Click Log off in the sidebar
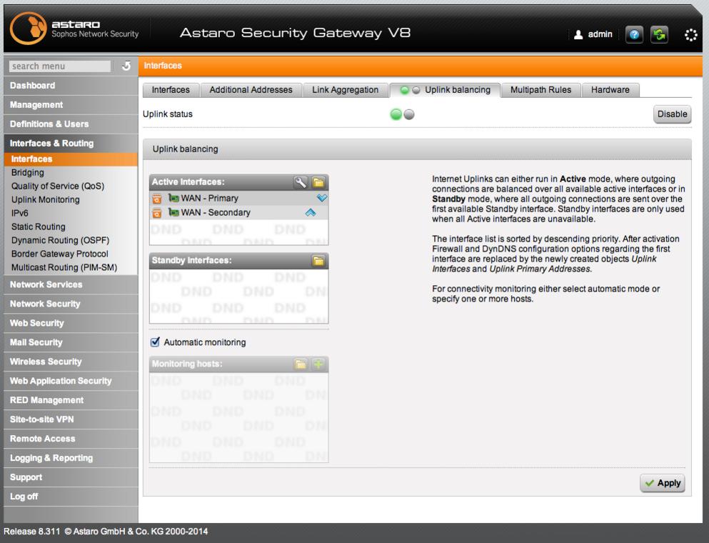 point(71,497)
